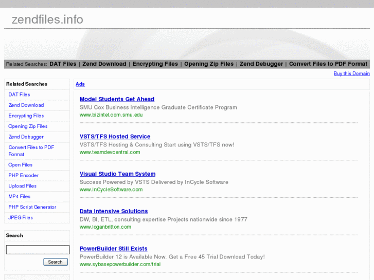Click 'JPEG Files' in sidebar list
The image size is (374, 280).
pyautogui.click(x=21, y=218)
